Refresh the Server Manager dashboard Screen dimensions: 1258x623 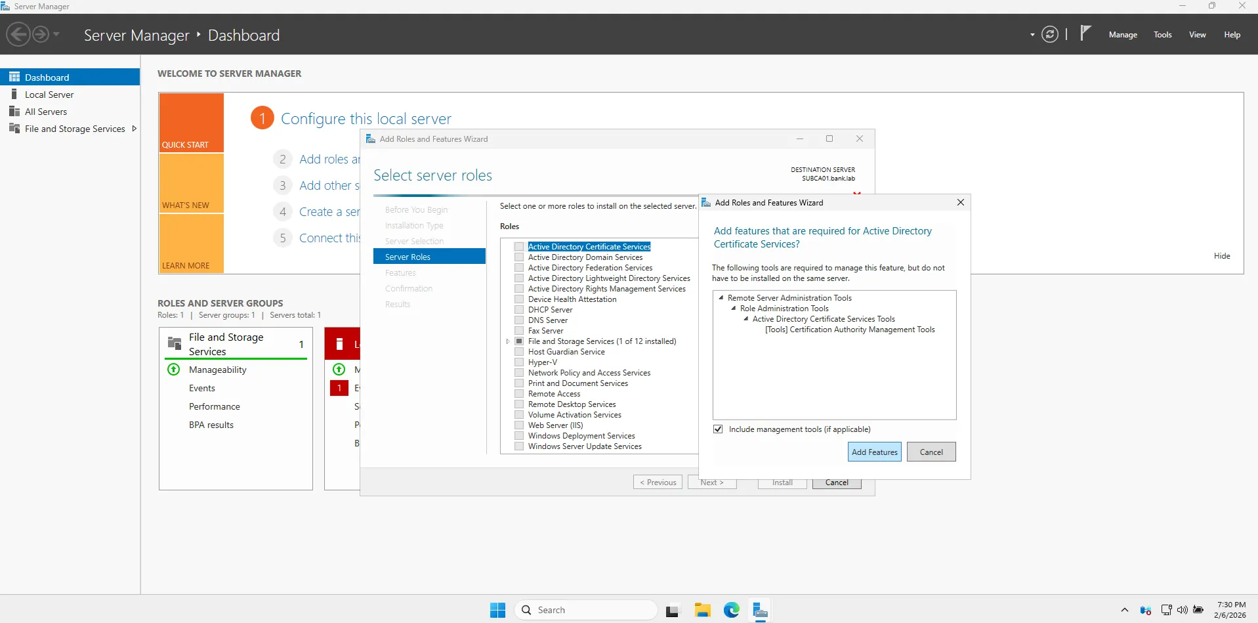click(x=1050, y=34)
